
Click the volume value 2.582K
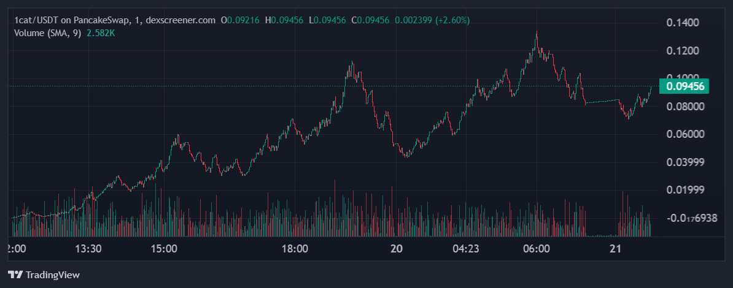102,34
